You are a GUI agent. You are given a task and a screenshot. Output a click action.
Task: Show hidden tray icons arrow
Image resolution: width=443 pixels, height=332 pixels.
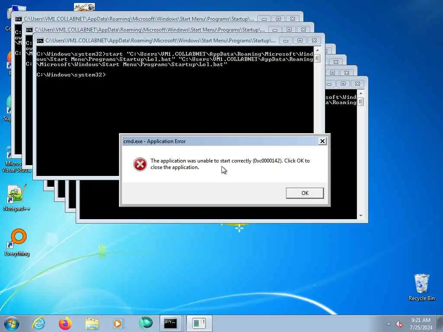(389, 324)
